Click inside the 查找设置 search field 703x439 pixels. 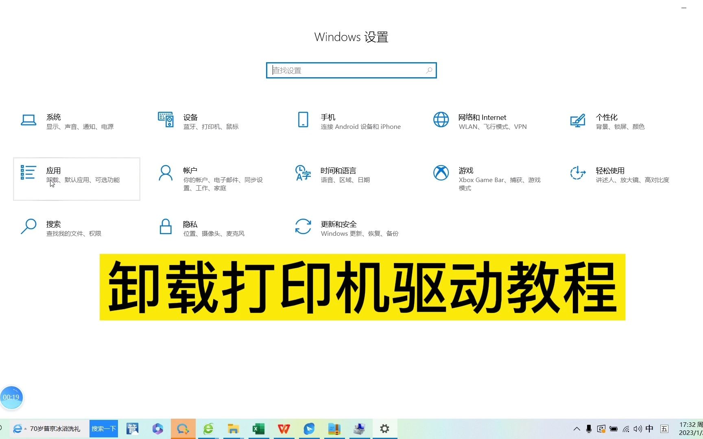click(x=351, y=70)
